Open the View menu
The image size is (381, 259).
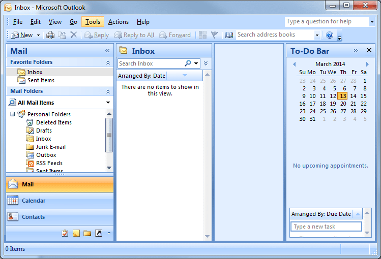point(55,22)
